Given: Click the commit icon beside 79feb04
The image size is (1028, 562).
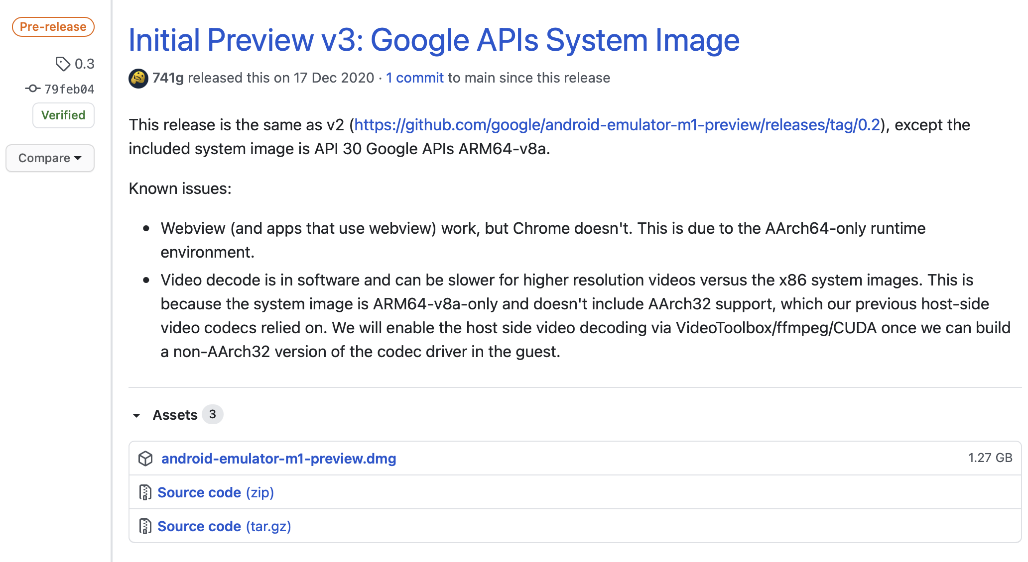Looking at the screenshot, I should [x=33, y=89].
